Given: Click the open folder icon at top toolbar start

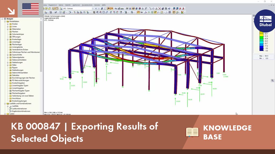Looking at the screenshot, I should [x=49, y=8].
